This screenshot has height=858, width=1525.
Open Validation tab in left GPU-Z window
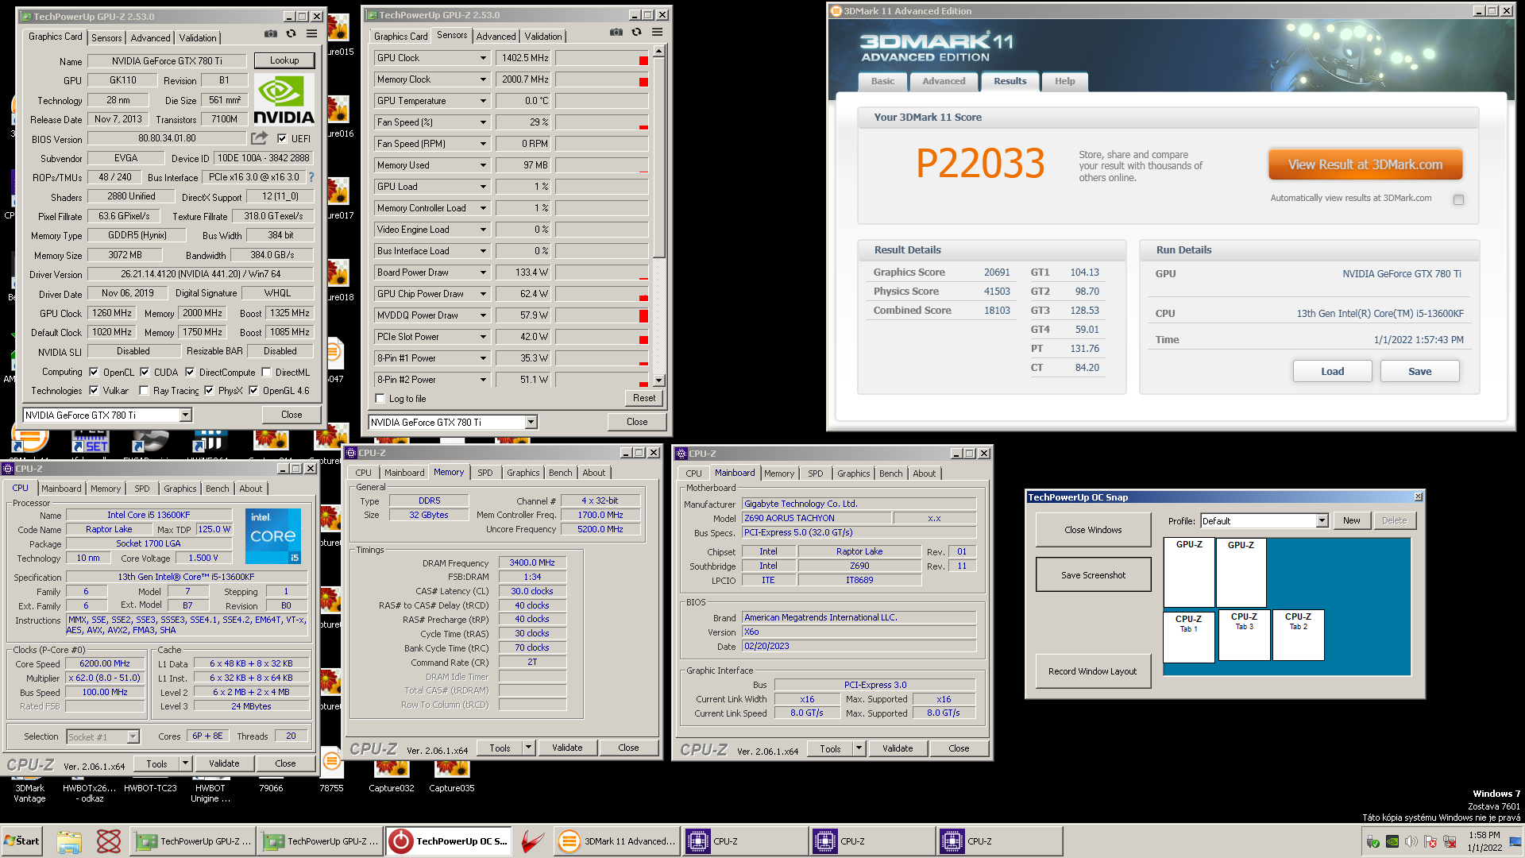point(198,37)
